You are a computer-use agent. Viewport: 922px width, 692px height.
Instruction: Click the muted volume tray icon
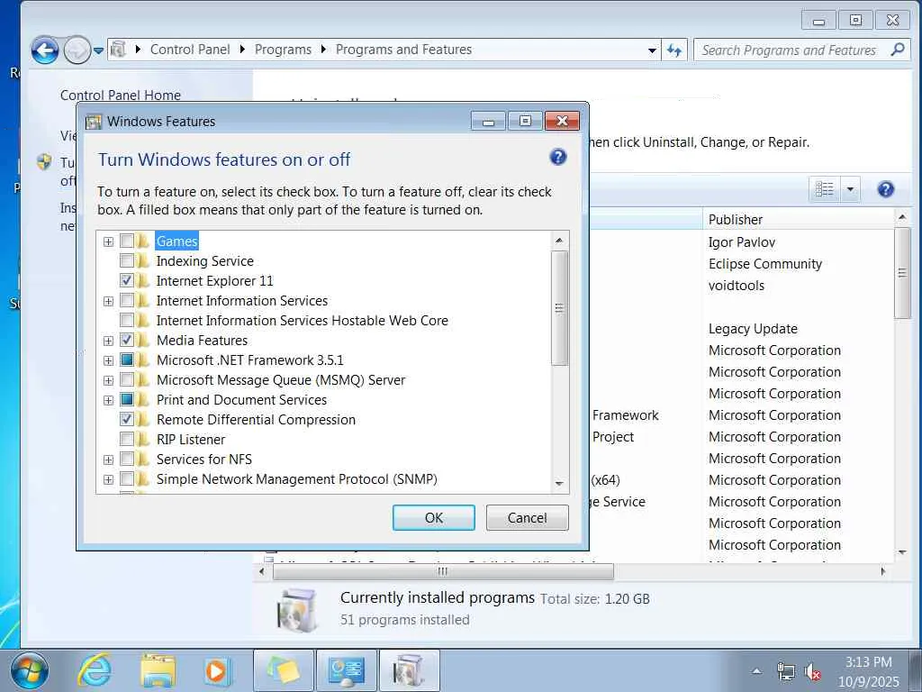click(x=813, y=671)
